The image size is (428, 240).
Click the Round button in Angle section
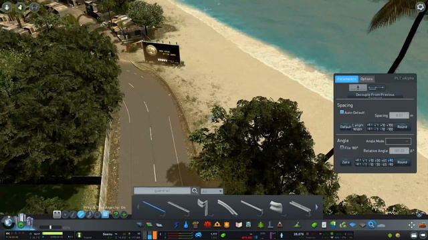coord(402,162)
